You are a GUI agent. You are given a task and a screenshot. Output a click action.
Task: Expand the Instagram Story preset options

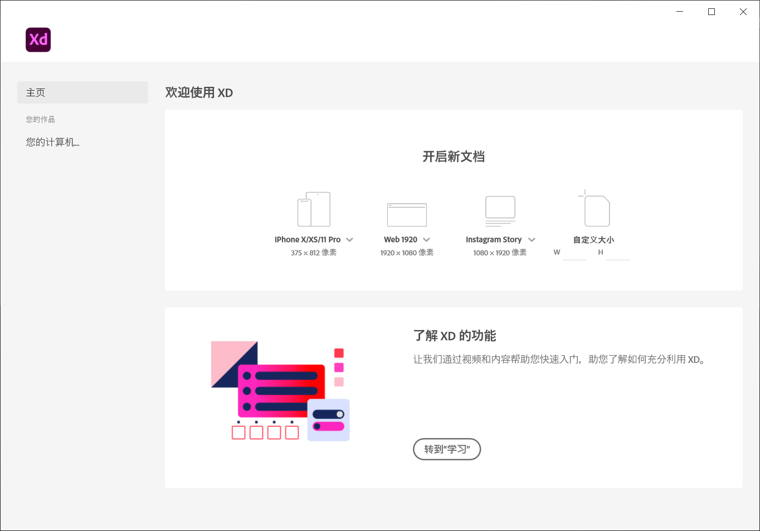pos(533,239)
